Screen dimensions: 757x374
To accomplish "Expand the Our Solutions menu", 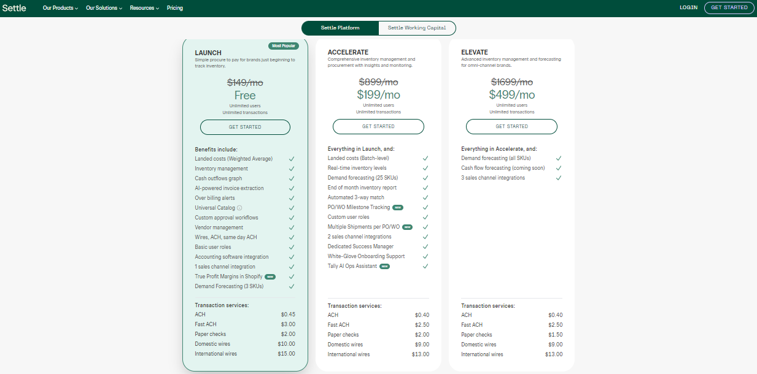I will (104, 8).
